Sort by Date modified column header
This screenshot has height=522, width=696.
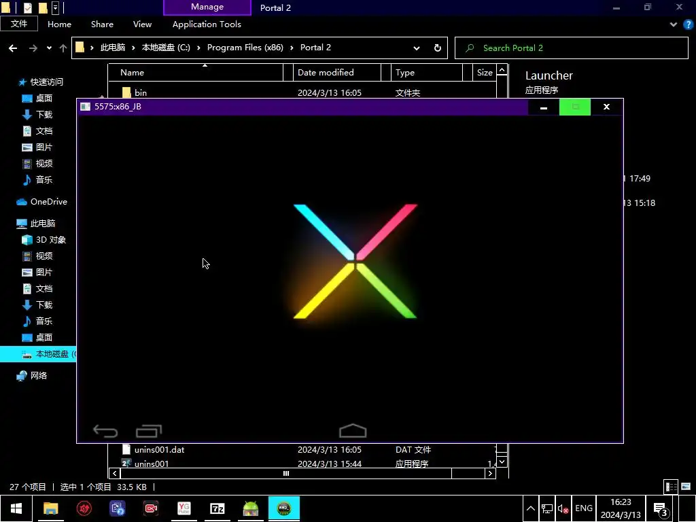point(337,72)
